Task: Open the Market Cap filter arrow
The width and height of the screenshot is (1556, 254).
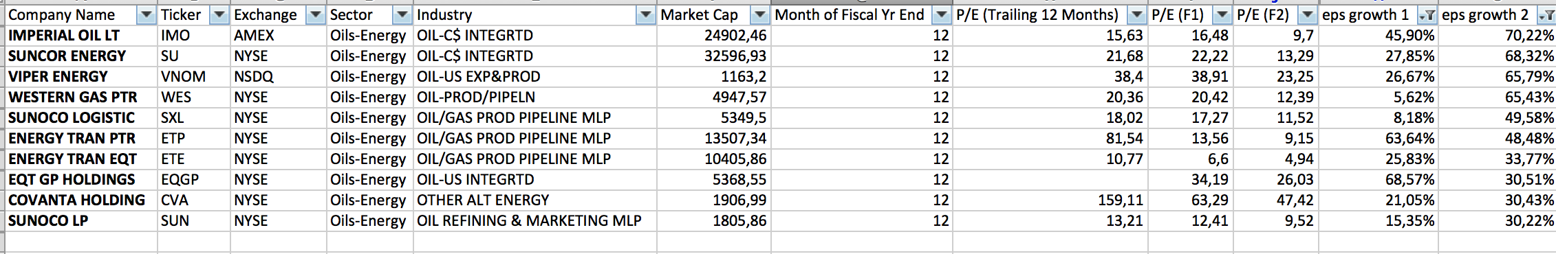Action: pyautogui.click(x=759, y=15)
